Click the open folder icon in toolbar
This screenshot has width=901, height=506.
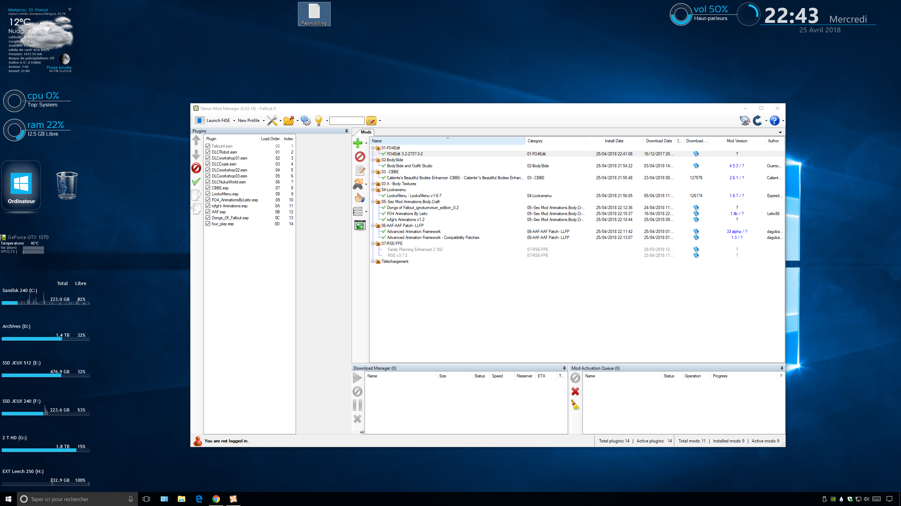289,121
